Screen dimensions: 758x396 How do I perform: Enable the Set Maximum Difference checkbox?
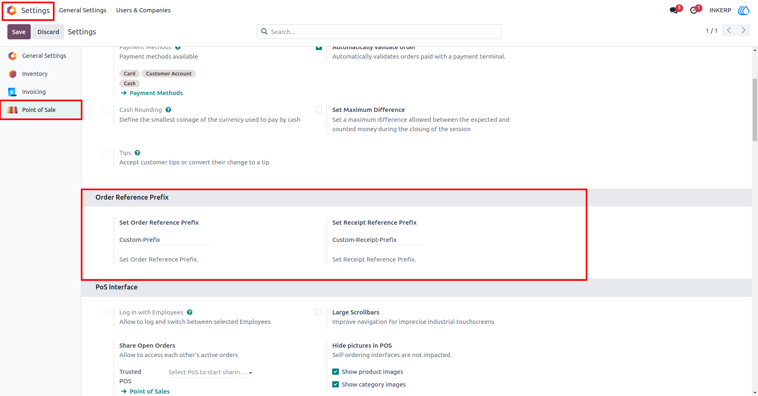(x=319, y=110)
